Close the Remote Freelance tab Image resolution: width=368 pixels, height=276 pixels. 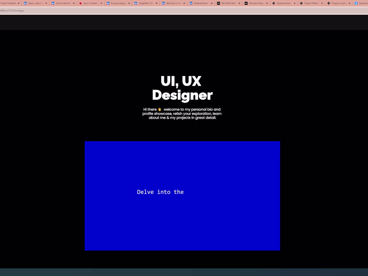pyautogui.click(x=267, y=3)
